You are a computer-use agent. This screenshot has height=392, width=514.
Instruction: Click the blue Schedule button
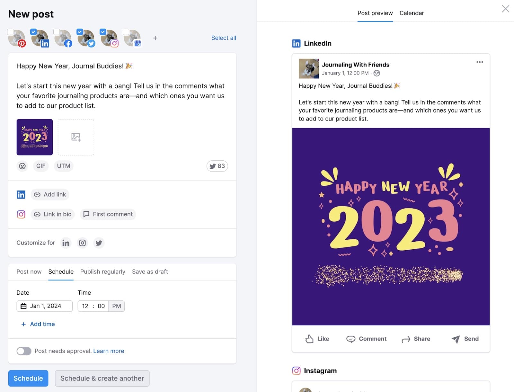[x=28, y=379]
